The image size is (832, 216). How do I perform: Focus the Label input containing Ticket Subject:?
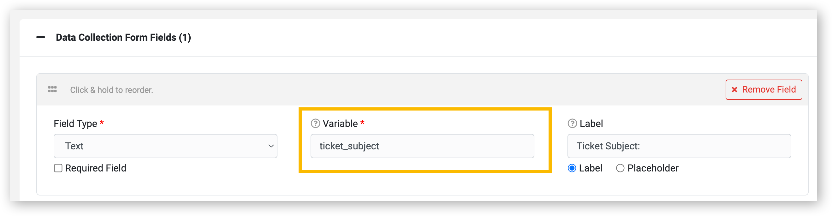(x=679, y=146)
